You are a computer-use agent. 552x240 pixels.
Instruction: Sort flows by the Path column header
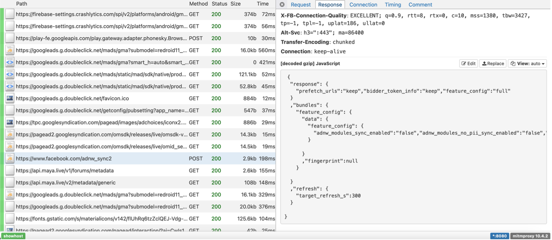tap(21, 4)
